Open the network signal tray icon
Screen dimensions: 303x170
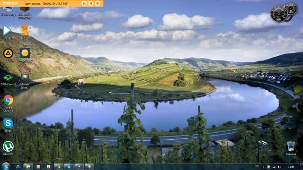(274, 167)
